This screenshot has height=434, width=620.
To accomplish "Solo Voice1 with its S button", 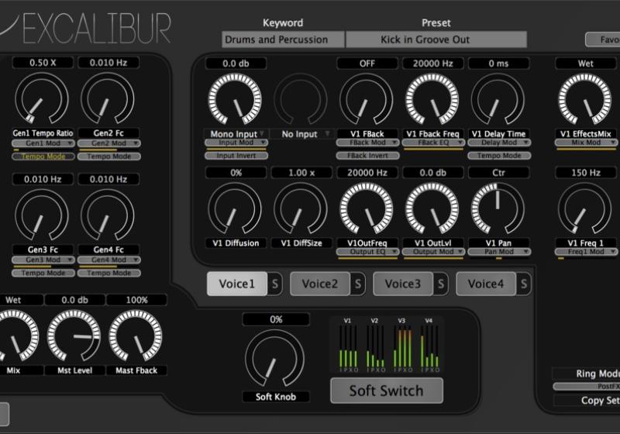I will (x=275, y=284).
